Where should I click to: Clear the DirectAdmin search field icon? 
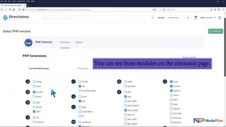pos(153,18)
